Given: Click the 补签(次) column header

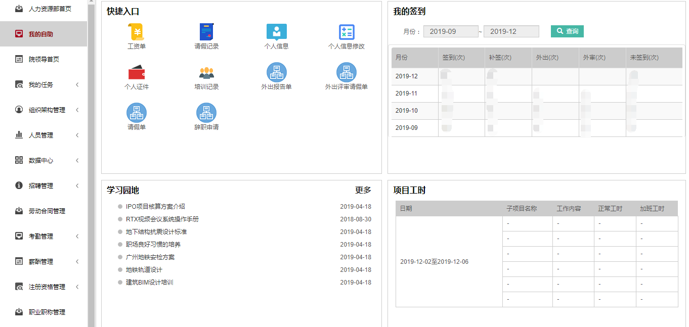Looking at the screenshot, I should (x=508, y=58).
